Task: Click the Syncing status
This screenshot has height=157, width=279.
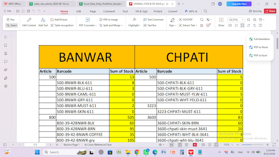Action: tap(255, 11)
